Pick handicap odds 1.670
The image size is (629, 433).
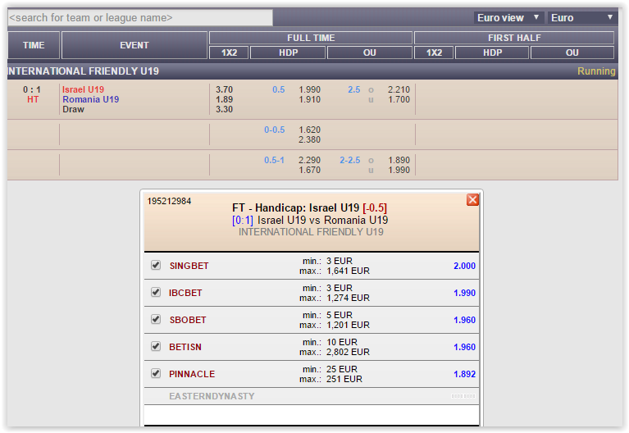tap(309, 170)
